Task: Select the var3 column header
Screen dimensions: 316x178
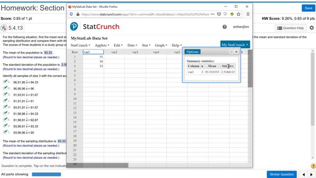Action: [x=135, y=52]
